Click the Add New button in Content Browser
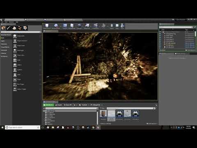 click(49, 105)
